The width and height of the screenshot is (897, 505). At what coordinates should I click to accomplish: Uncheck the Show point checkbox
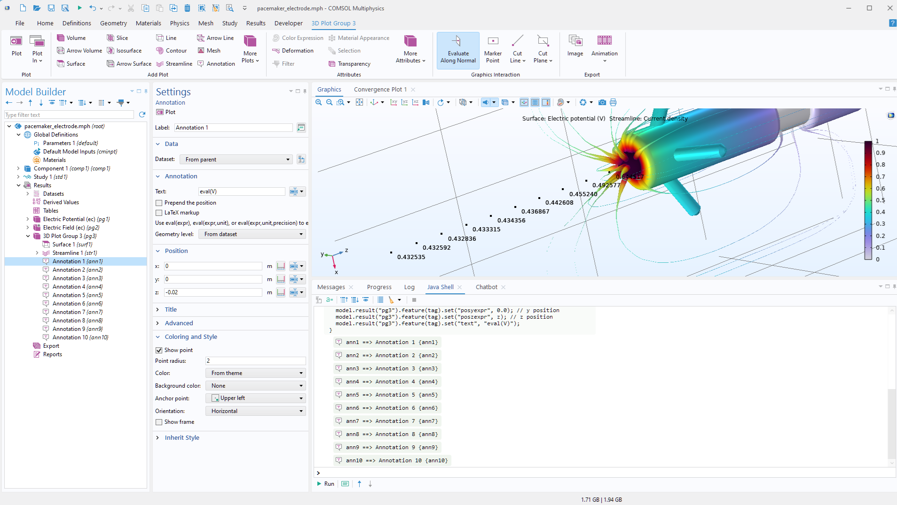(159, 350)
